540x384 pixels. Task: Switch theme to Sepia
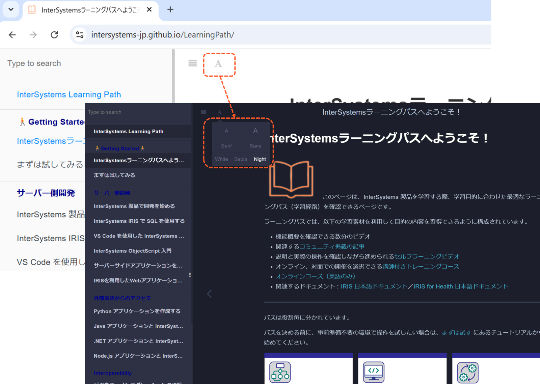coord(240,159)
